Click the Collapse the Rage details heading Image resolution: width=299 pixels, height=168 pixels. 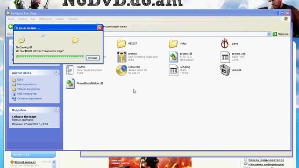24,117
